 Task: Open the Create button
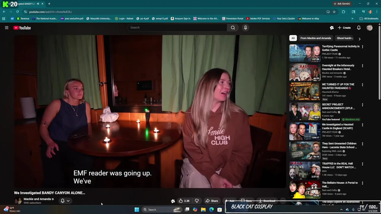tap(344, 28)
